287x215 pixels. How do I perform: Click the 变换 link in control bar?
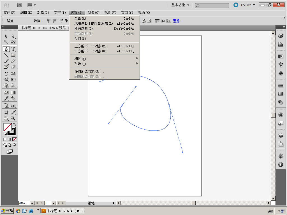pos(176,21)
